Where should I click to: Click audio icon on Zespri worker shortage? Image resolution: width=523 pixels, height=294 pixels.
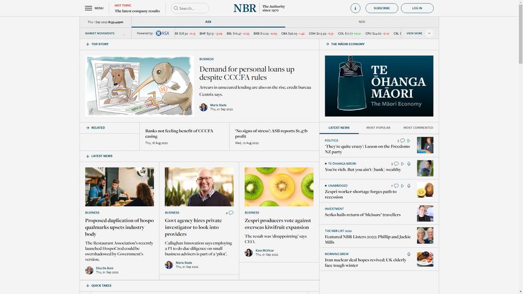pyautogui.click(x=409, y=186)
